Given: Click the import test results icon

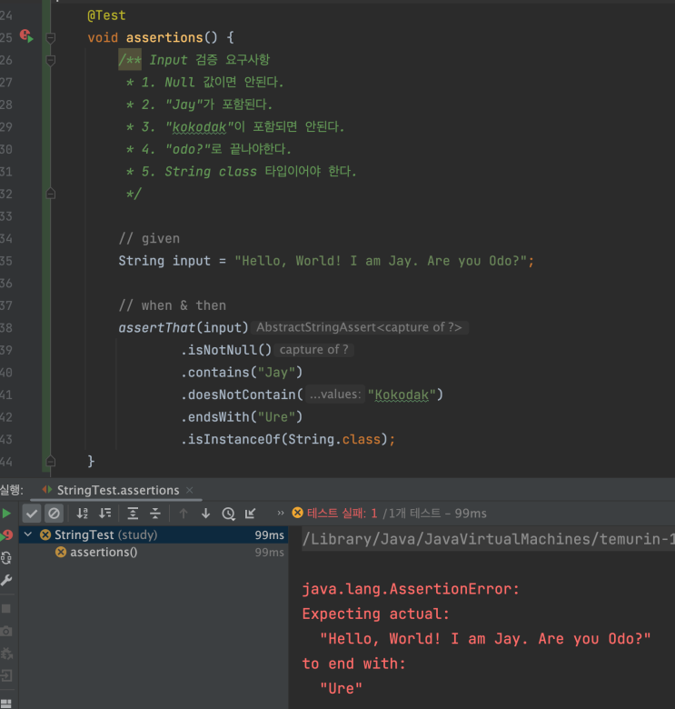Looking at the screenshot, I should coord(250,514).
